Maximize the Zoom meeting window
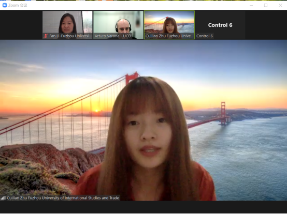Viewport: 287px width, 214px height. point(266,5)
